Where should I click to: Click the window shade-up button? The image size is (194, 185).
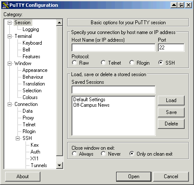click(x=174, y=5)
